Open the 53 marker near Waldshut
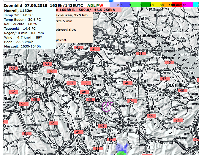199x155 pixels. [48, 64]
